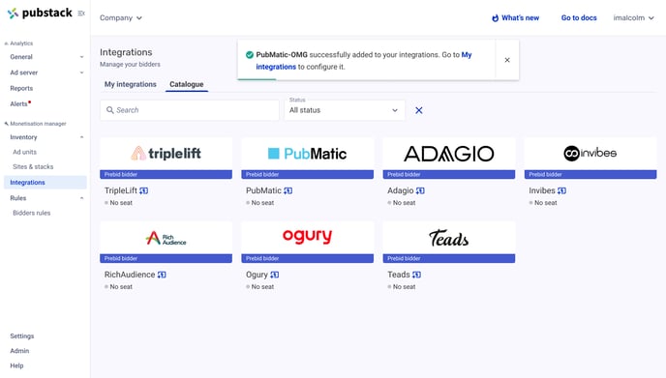Dismiss the PubMatic-OMG success notification
The height and width of the screenshot is (378, 666).
coord(507,60)
